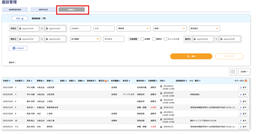The image size is (257, 134).
Task: Switch to the 面談候補者検索 tab
Action: (x=15, y=10)
